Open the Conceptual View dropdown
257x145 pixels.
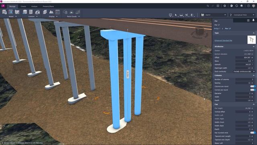[x=242, y=15]
